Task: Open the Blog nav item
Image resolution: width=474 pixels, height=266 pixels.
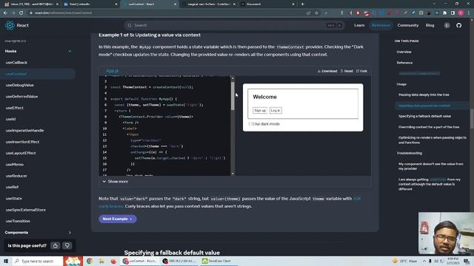Action: (430, 25)
